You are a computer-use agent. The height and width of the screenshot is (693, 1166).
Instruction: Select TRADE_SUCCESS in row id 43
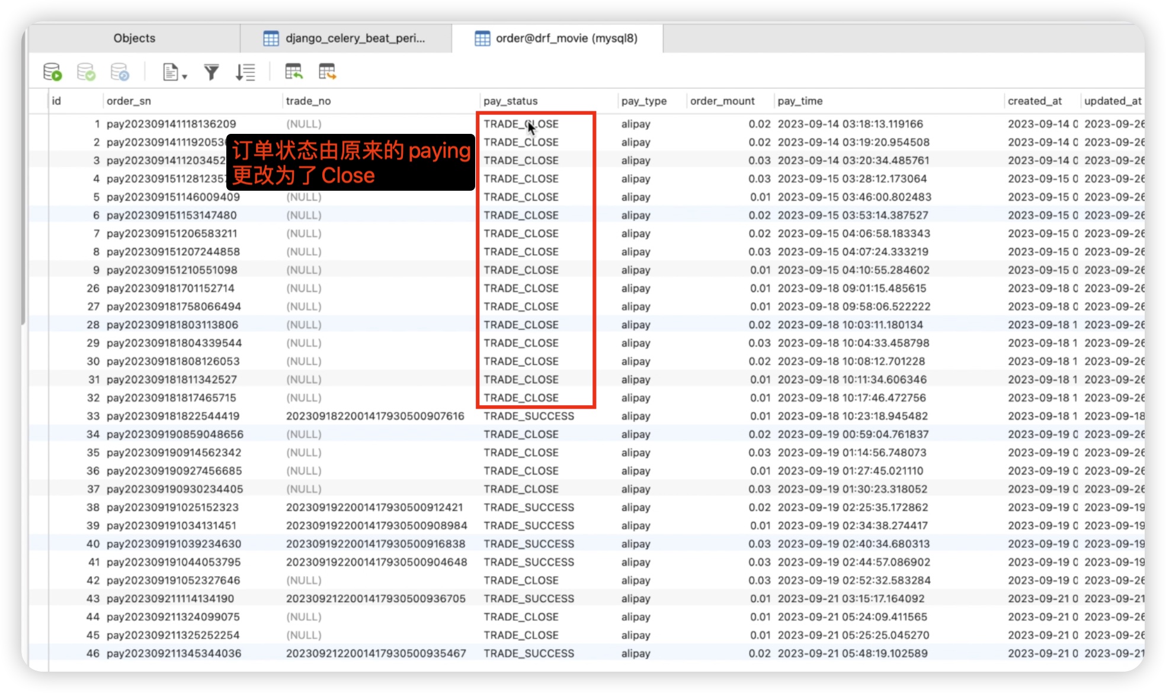(528, 598)
